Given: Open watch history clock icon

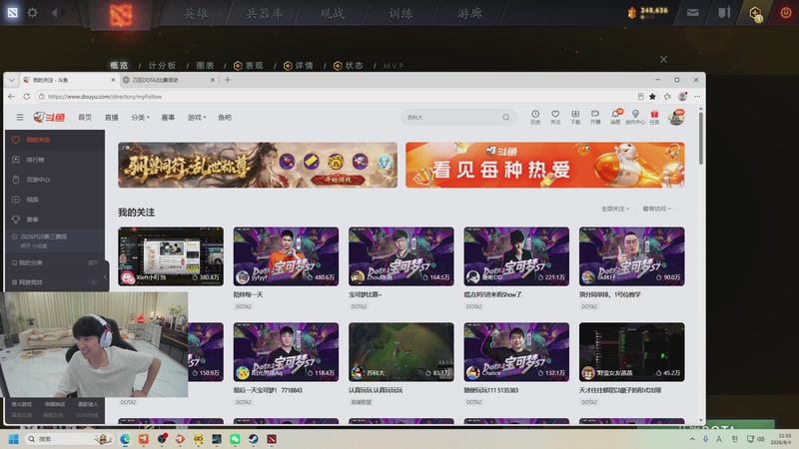Looking at the screenshot, I should click(x=535, y=117).
